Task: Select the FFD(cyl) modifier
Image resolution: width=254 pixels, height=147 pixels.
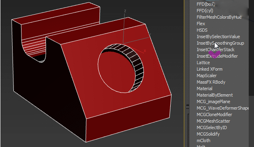Action: tap(205, 11)
